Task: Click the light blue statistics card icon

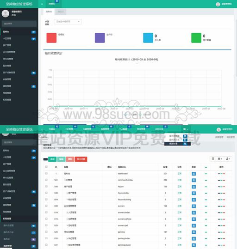Action: pos(148,38)
